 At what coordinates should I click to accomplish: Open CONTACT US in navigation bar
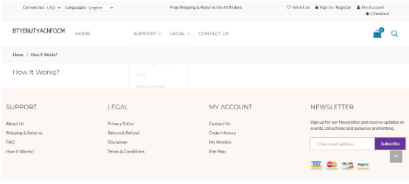click(x=214, y=34)
